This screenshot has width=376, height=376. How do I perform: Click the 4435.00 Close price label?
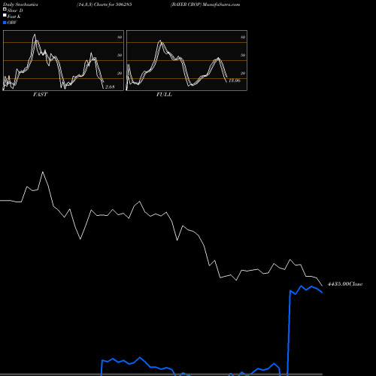pos(345,284)
